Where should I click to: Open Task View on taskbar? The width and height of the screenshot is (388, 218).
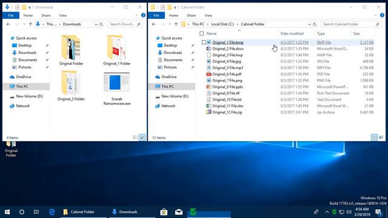point(36,212)
